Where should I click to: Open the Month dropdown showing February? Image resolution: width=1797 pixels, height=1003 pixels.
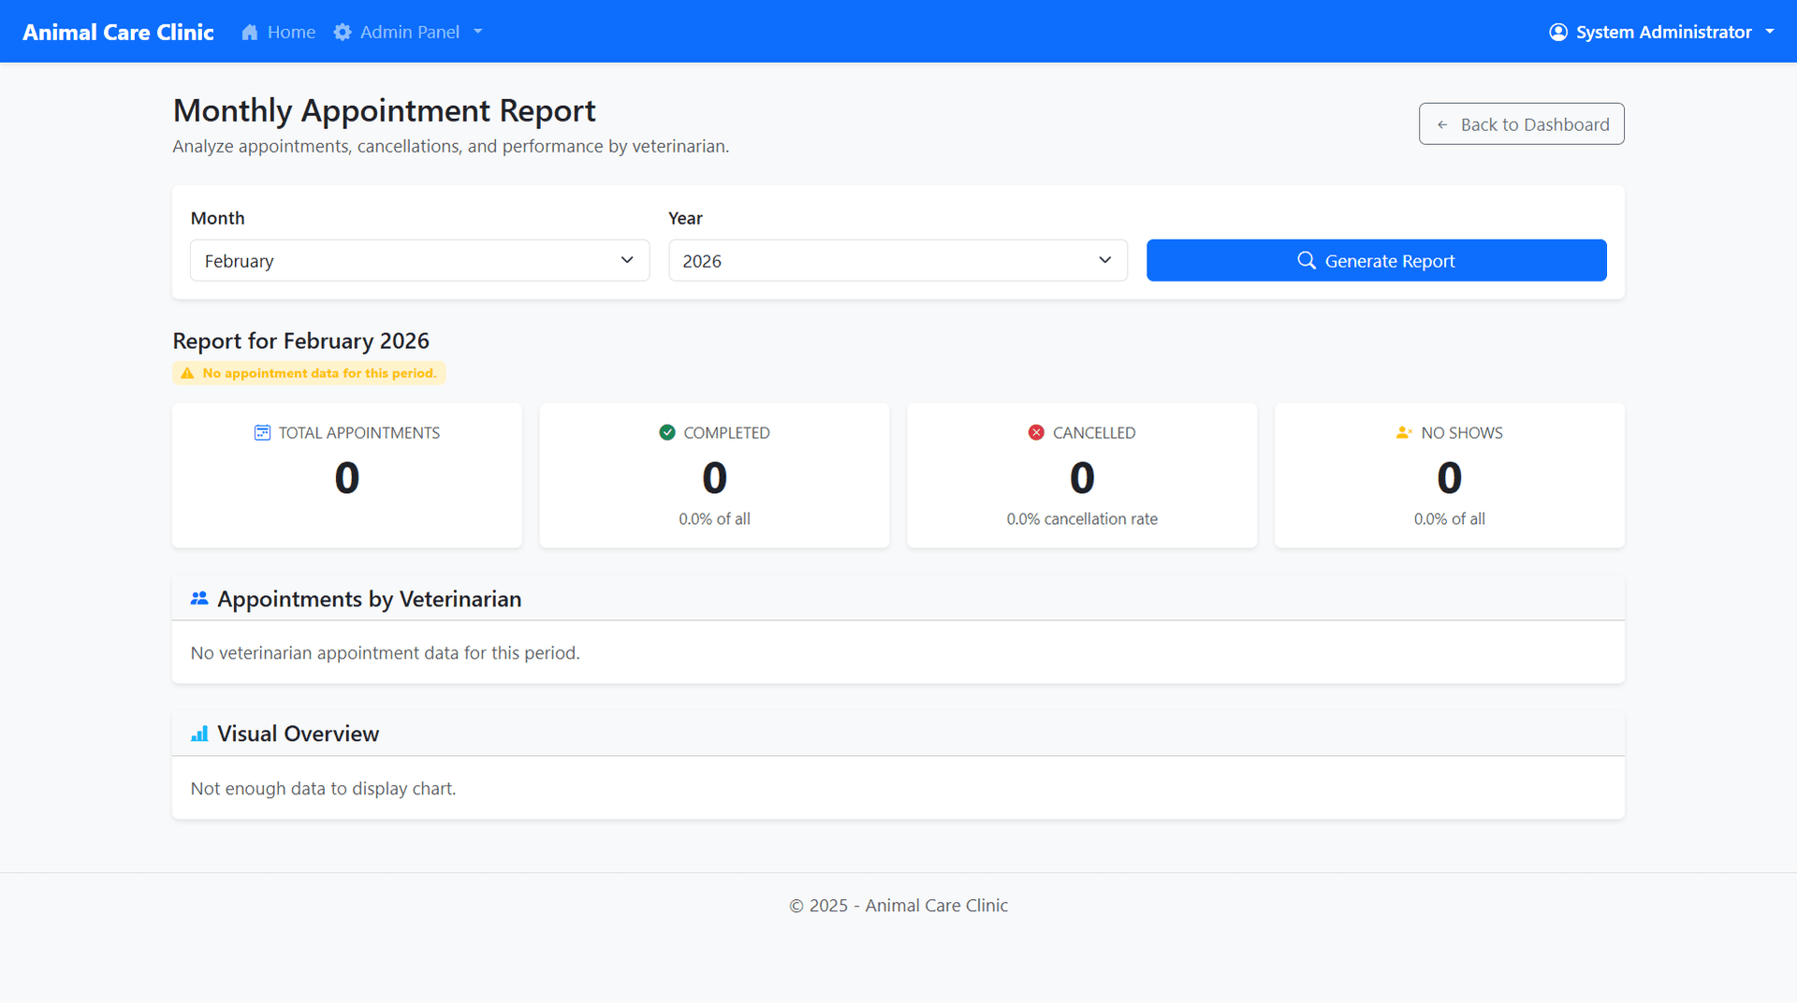[419, 260]
